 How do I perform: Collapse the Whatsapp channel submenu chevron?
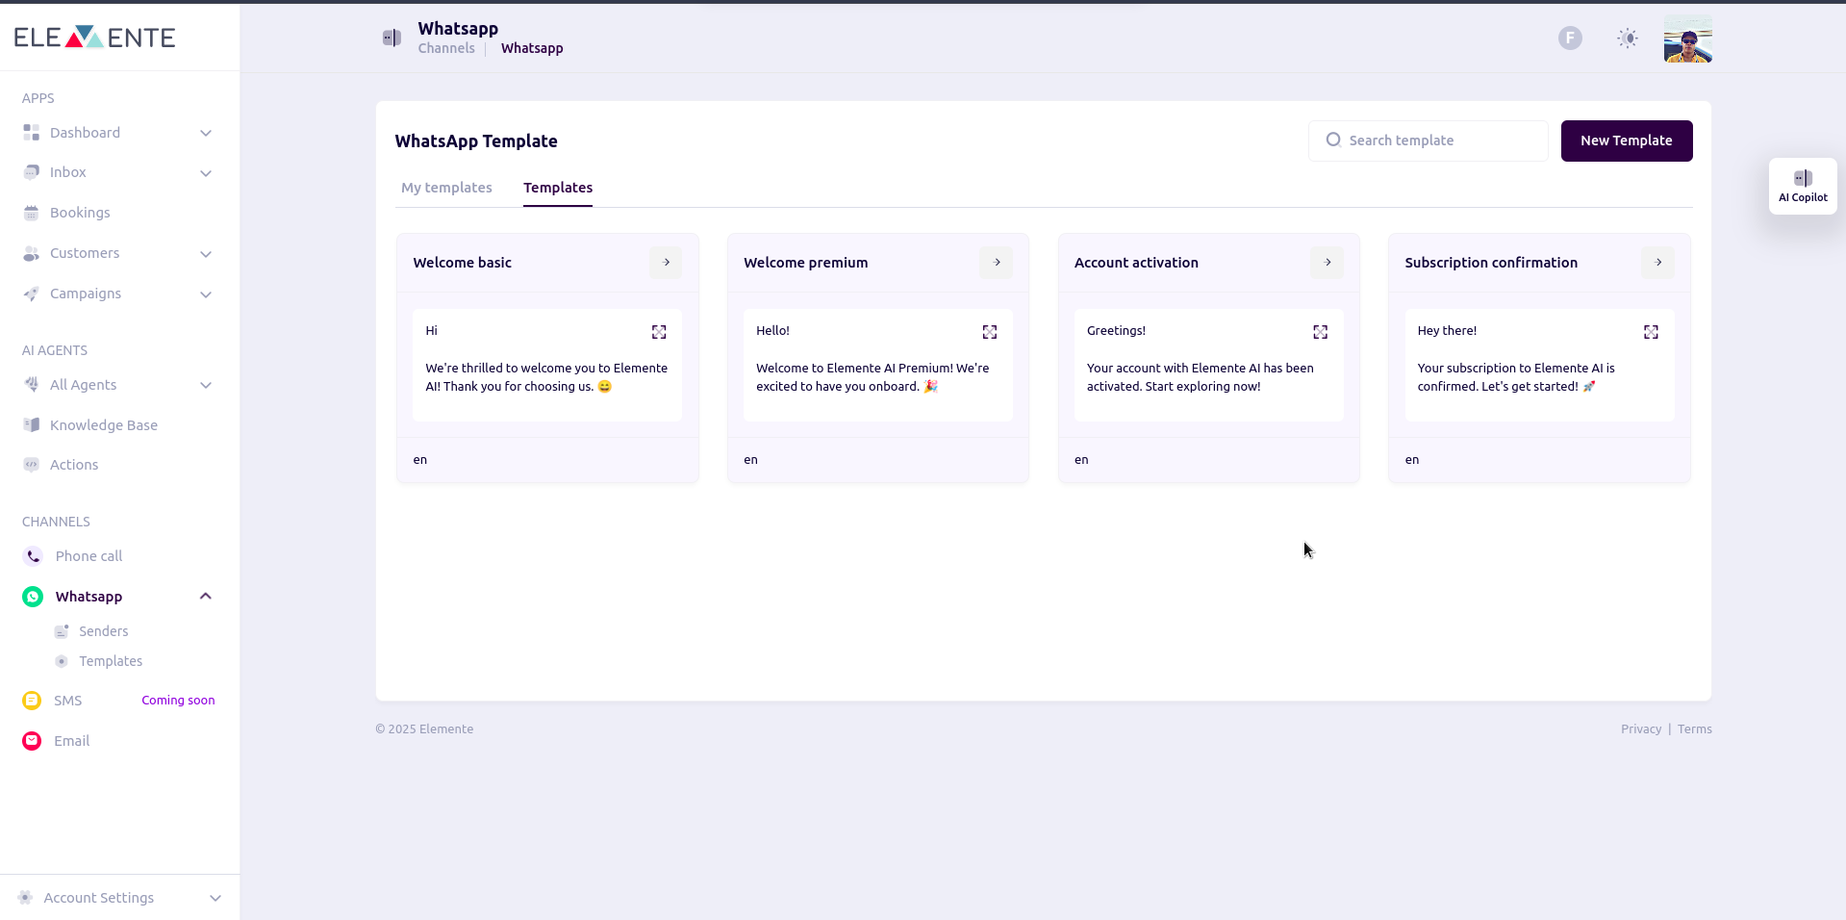pyautogui.click(x=206, y=596)
